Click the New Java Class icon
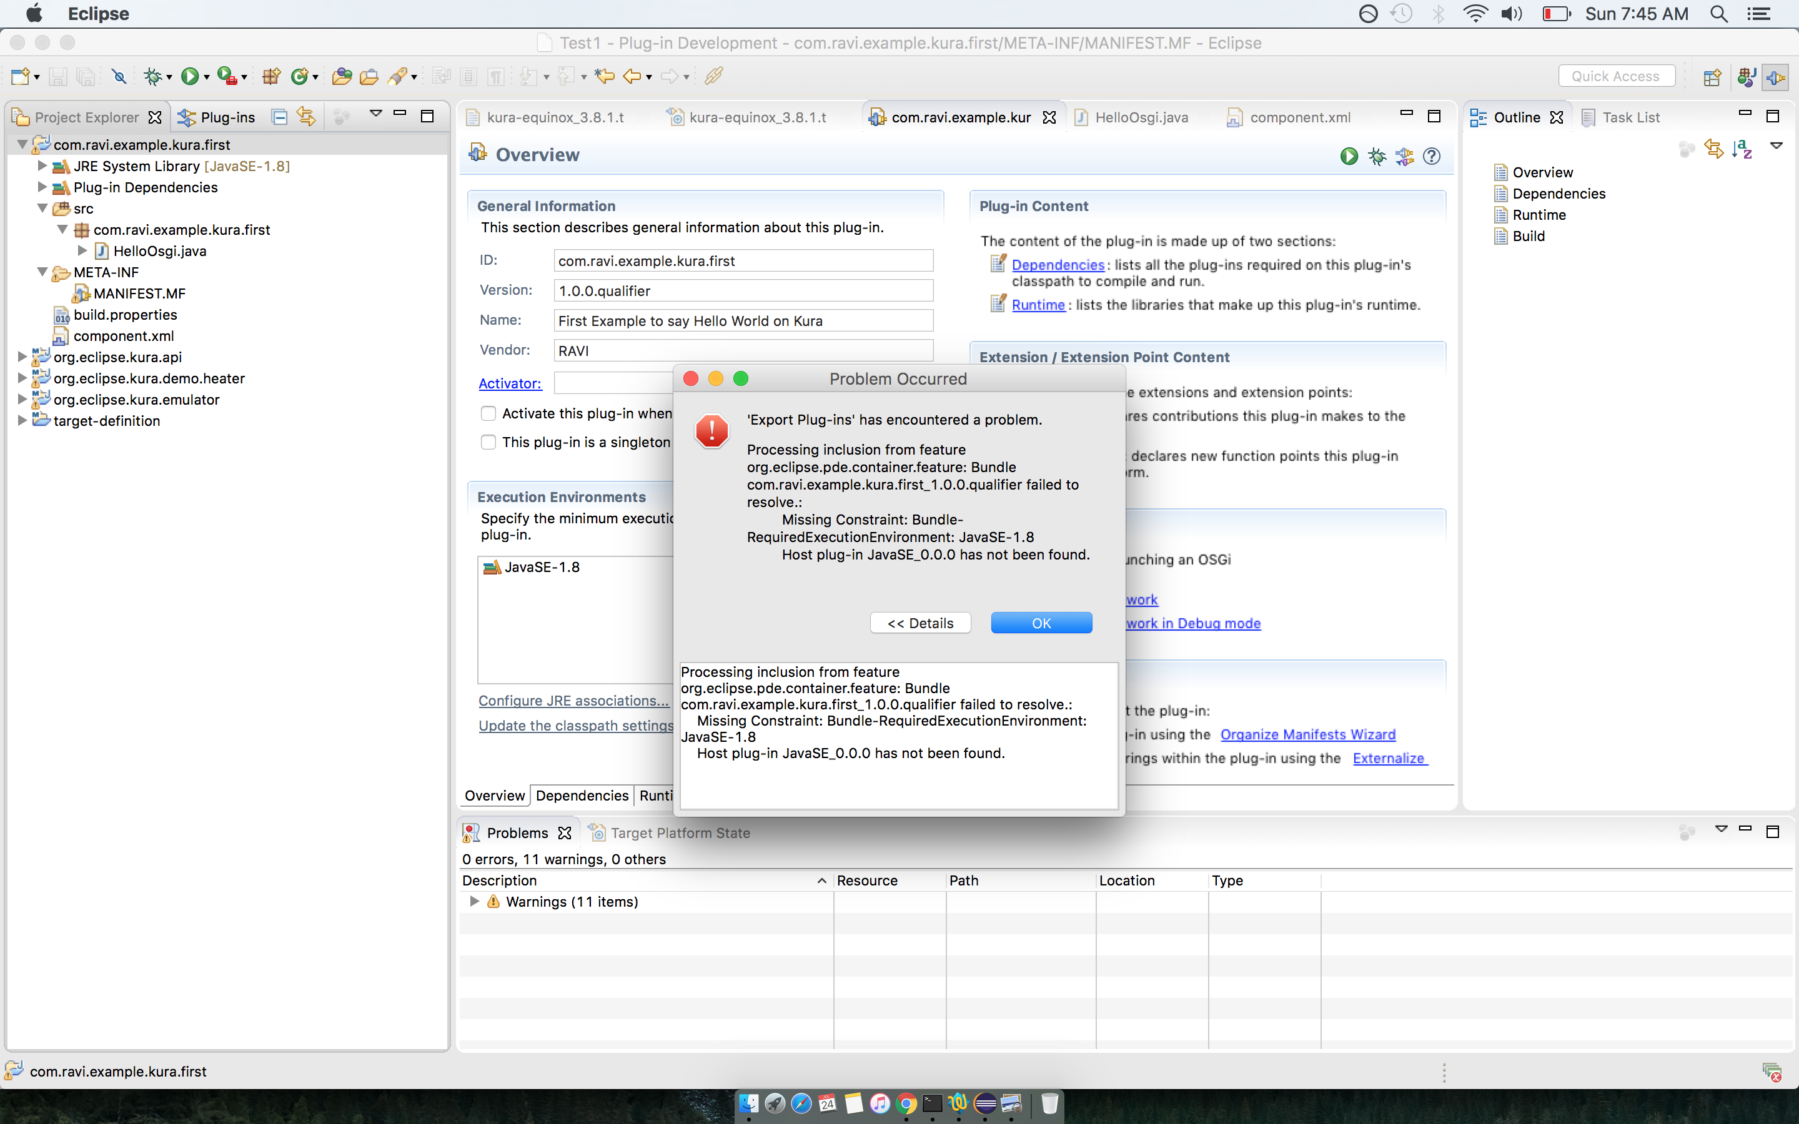Viewport: 1799px width, 1124px height. pos(300,76)
